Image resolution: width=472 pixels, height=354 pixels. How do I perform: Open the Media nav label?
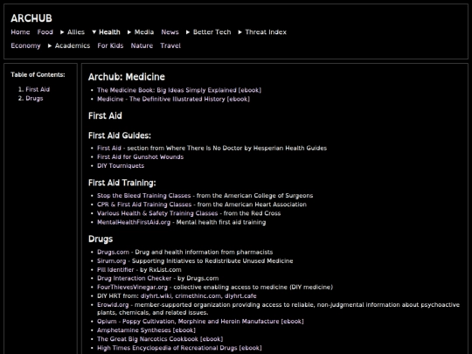[144, 32]
